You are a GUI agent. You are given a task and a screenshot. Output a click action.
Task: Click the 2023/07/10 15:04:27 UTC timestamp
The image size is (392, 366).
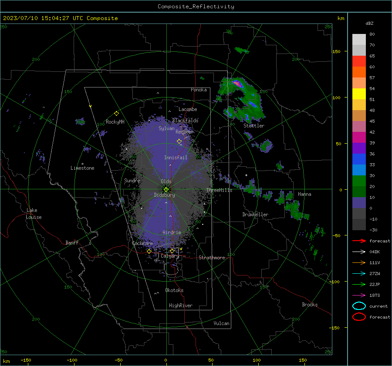60,18
